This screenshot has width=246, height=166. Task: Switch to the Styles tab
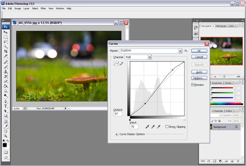228,83
